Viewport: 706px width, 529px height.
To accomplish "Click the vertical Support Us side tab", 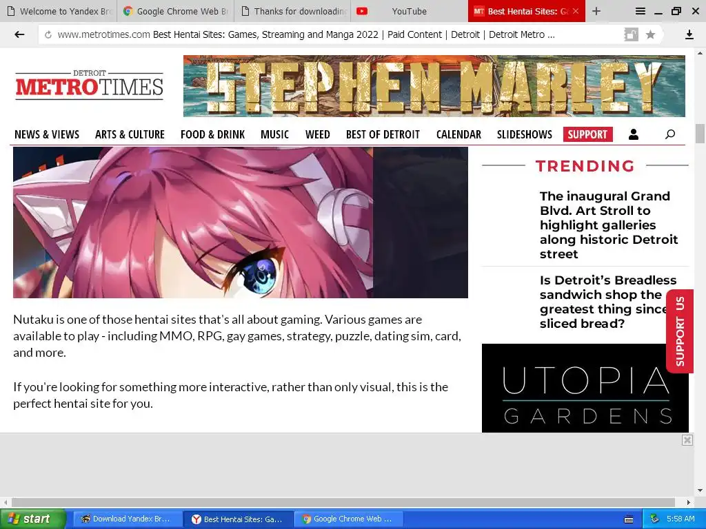I will coord(680,331).
